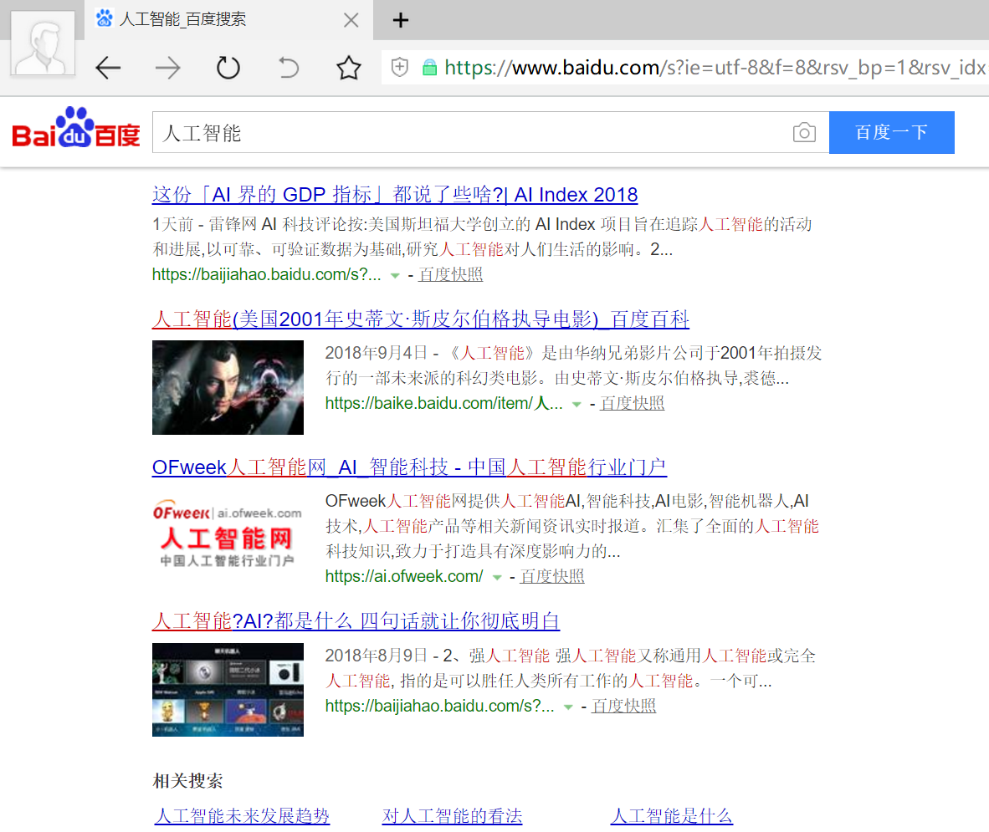989x832 pixels.
Task: Open a new tab with the plus button
Action: tap(401, 20)
